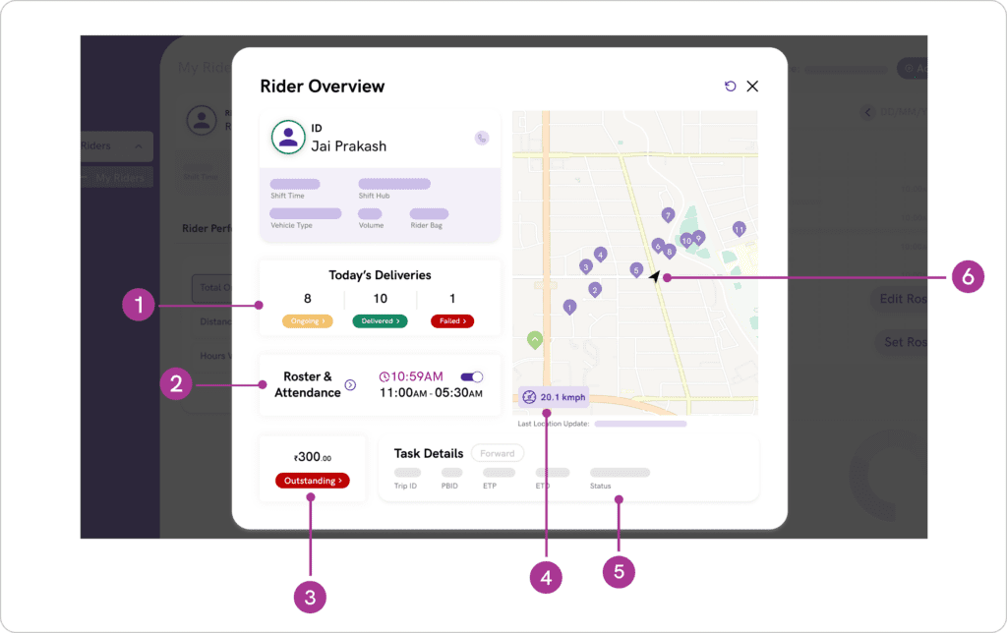Open the Ongoing deliveries list
This screenshot has width=1007, height=633.
point(308,321)
